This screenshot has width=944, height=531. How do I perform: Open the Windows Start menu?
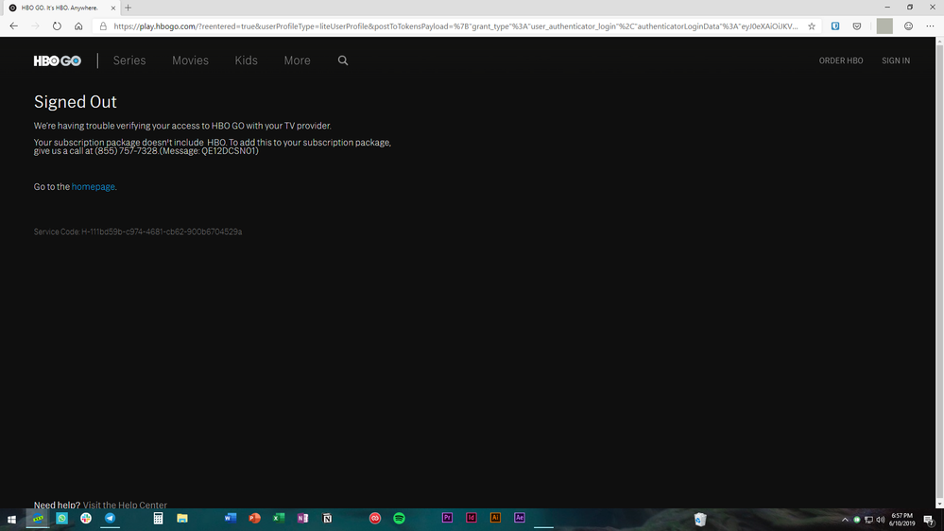(11, 519)
